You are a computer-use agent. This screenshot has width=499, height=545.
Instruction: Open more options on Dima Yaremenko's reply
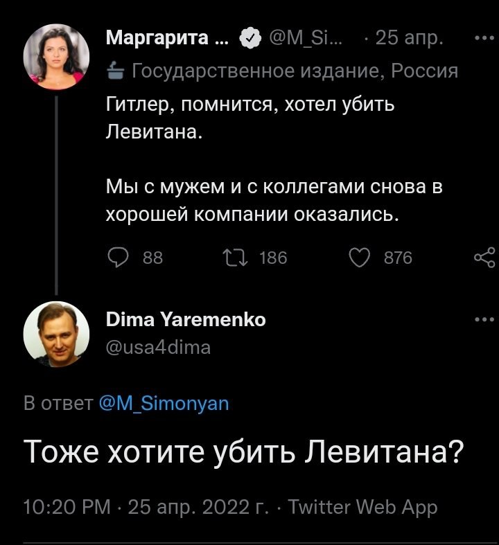(x=484, y=321)
